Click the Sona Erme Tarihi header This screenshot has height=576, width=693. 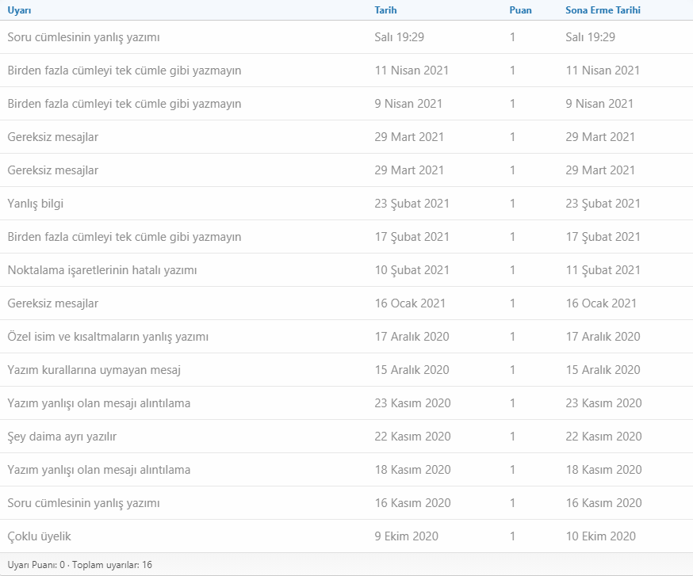pyautogui.click(x=603, y=10)
